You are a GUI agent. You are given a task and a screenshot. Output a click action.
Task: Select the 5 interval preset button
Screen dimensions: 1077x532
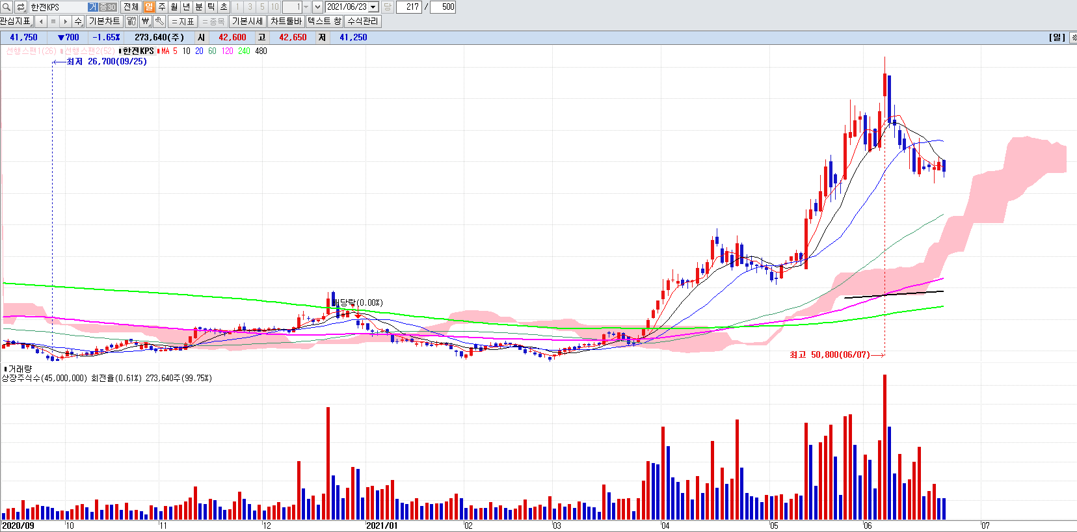coord(262,7)
